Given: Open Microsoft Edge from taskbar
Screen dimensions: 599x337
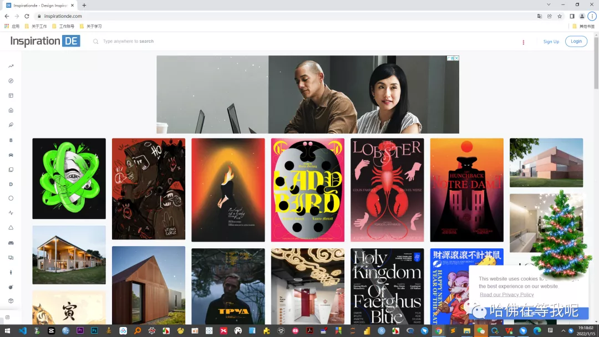Looking at the screenshot, I should click(537, 330).
